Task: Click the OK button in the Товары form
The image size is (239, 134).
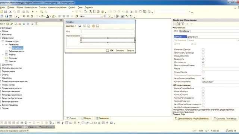Action: (x=112, y=51)
